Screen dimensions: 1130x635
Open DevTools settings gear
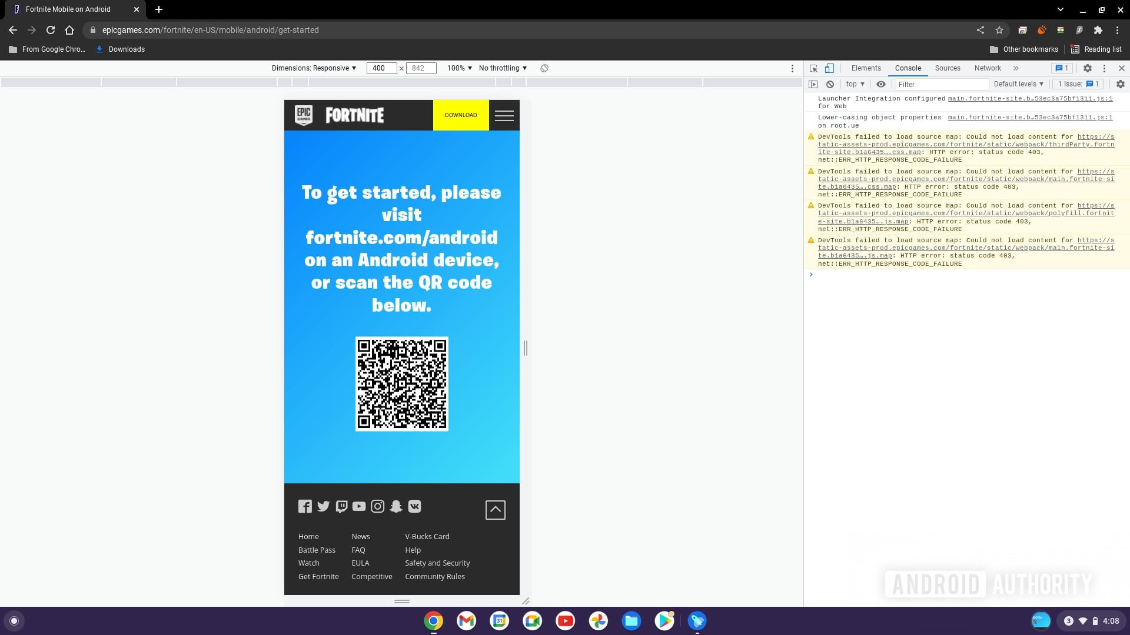click(1087, 68)
